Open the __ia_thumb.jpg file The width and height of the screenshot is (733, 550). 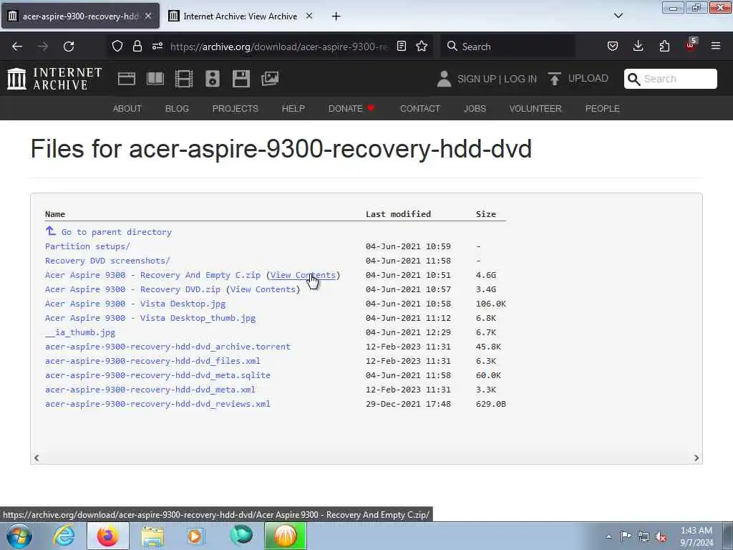pos(80,332)
